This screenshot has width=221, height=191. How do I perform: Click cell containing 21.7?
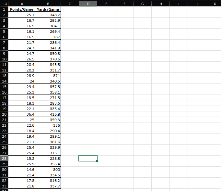(22, 42)
